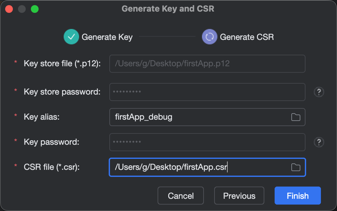Click into the firstApp_debug Key alias field
337x211 pixels.
[199, 117]
